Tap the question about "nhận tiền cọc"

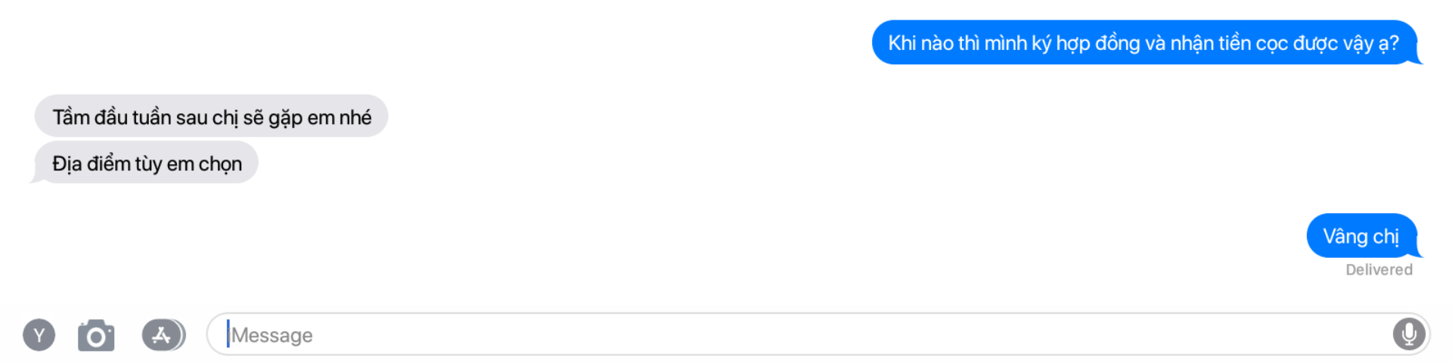click(x=1145, y=42)
